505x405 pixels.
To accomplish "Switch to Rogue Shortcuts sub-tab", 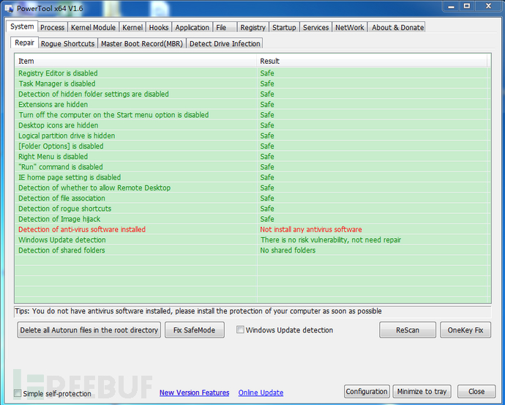I will click(67, 43).
